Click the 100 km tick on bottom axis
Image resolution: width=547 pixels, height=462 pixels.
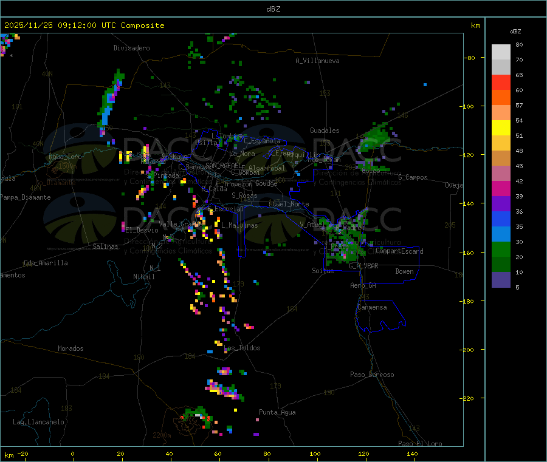[315, 454]
